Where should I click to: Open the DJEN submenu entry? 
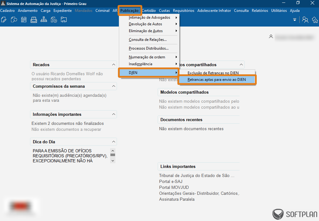[x=149, y=72]
